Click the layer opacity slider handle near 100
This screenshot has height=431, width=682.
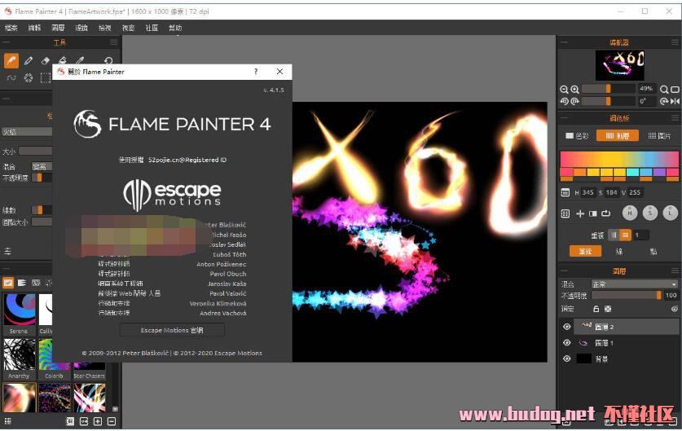tap(659, 295)
